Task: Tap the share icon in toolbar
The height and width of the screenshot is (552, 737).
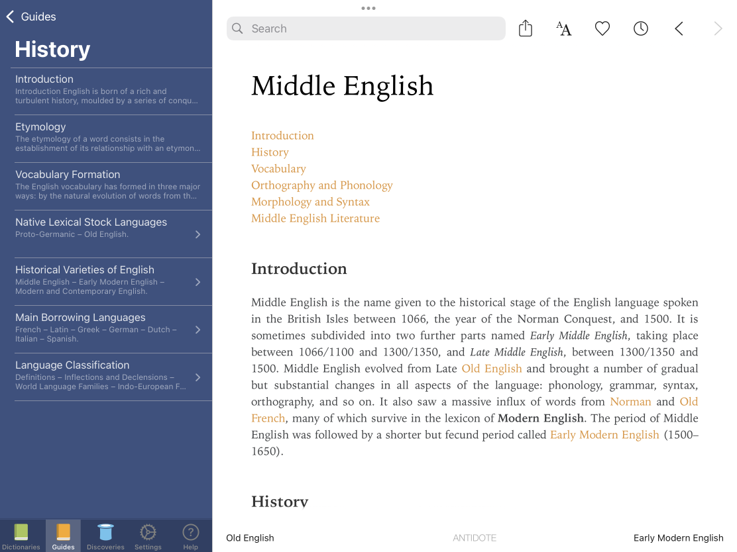Action: (526, 28)
